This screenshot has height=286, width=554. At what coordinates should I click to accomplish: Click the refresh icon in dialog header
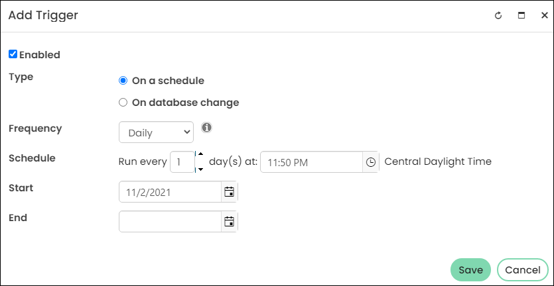click(x=498, y=15)
